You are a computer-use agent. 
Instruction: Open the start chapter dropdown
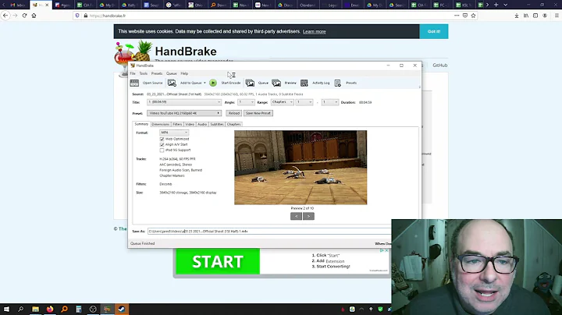coord(304,102)
